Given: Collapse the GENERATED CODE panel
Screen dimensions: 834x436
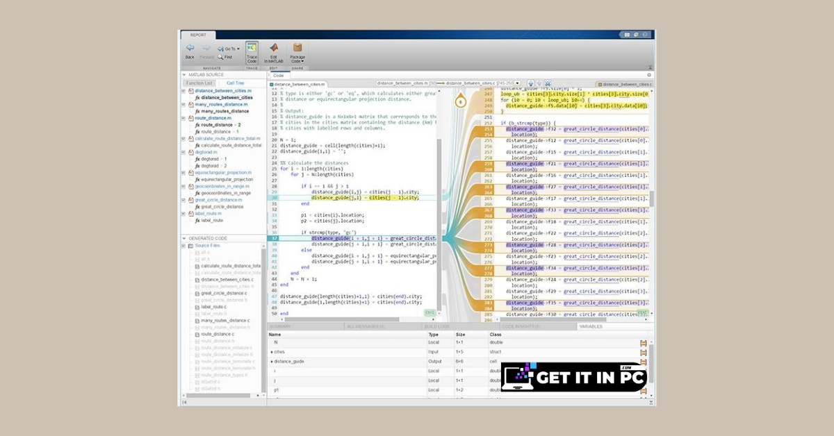Looking at the screenshot, I should [x=185, y=238].
